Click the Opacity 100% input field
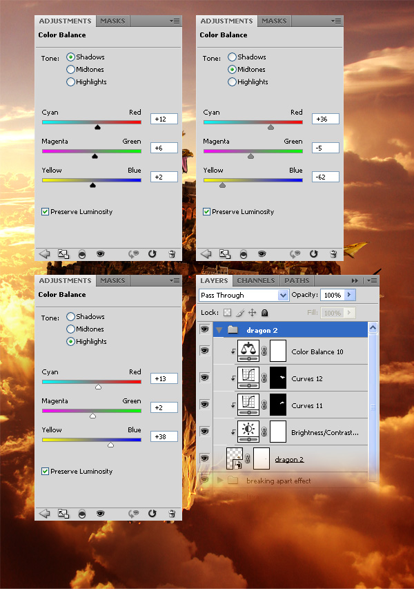 pos(333,295)
